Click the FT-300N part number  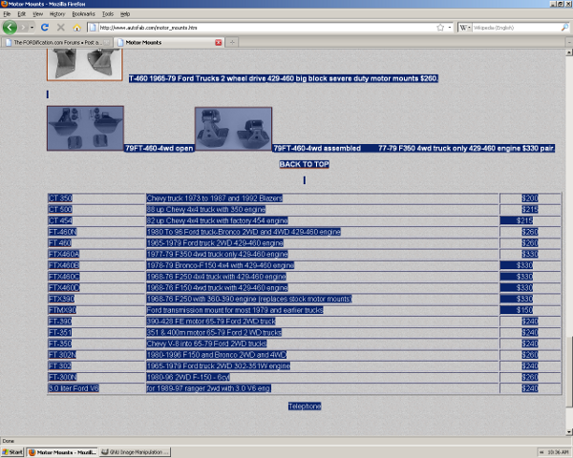coord(62,377)
